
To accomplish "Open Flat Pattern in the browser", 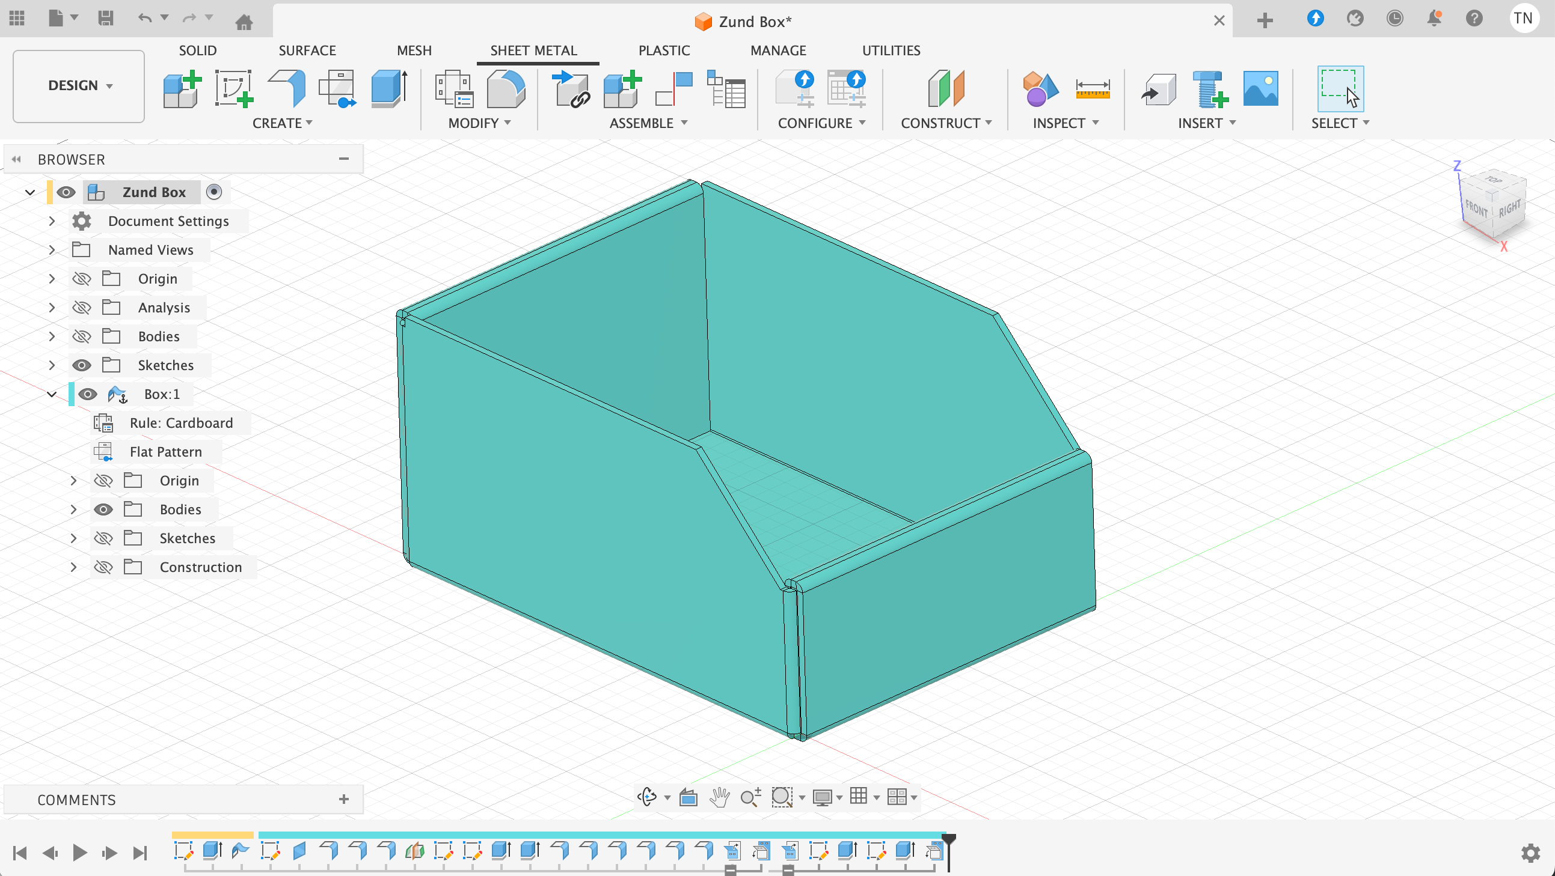I will (165, 452).
